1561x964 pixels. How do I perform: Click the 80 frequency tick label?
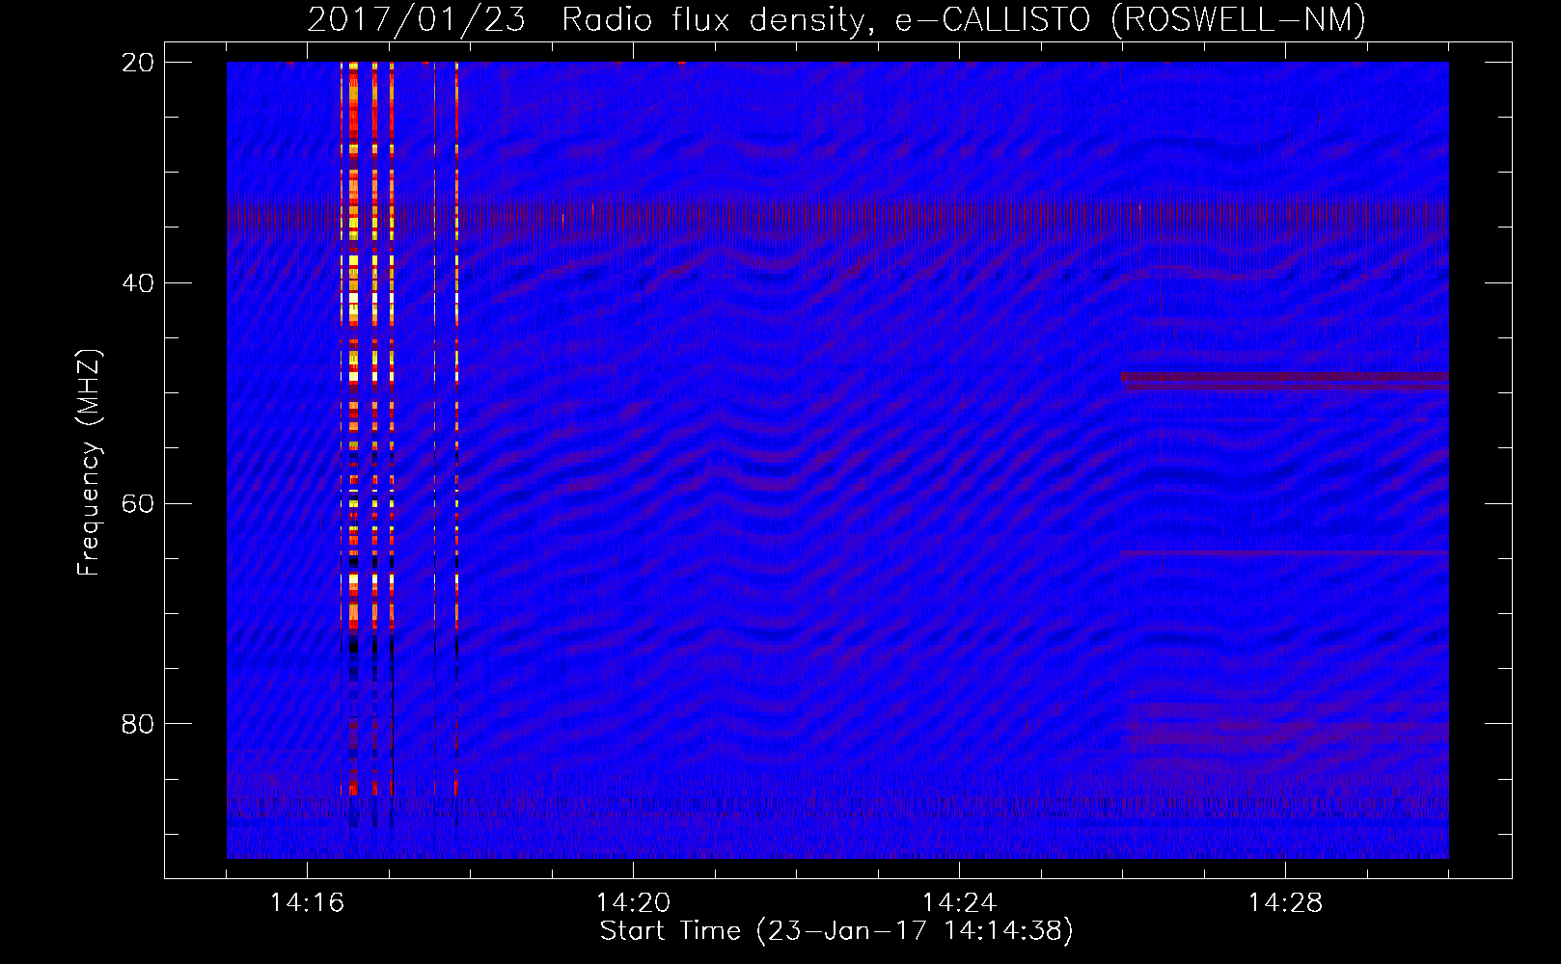(x=138, y=724)
